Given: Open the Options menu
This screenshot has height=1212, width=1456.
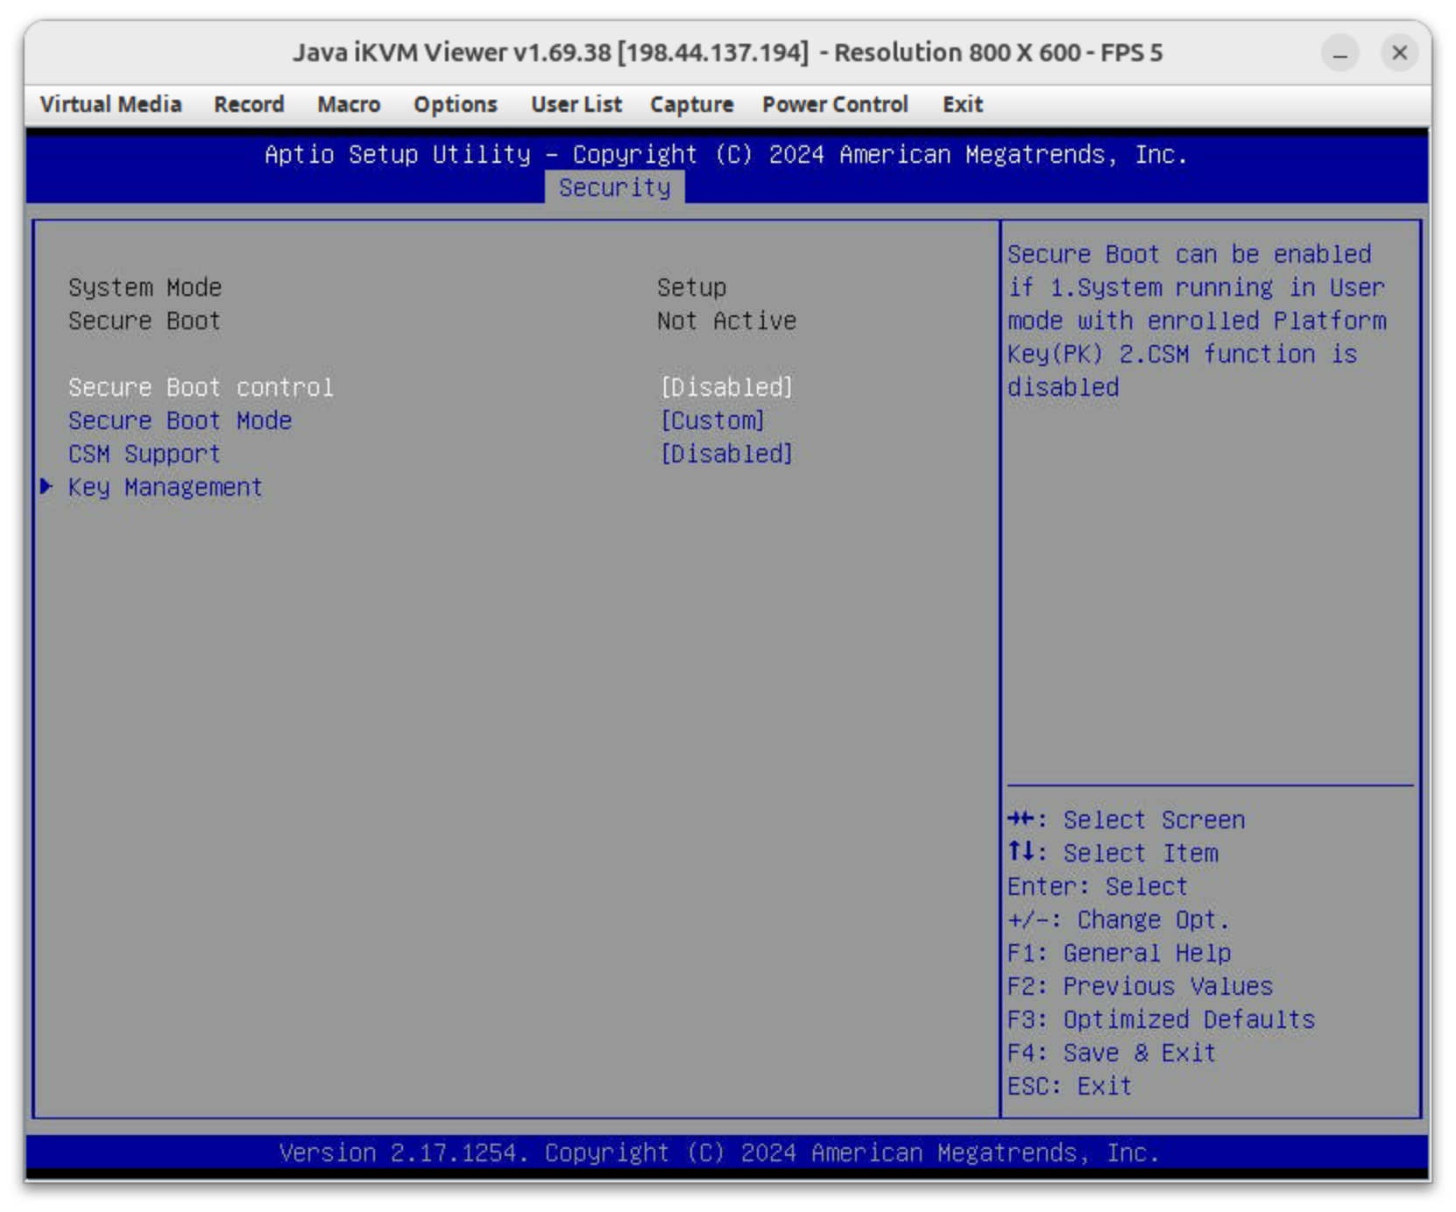Looking at the screenshot, I should pos(456,104).
